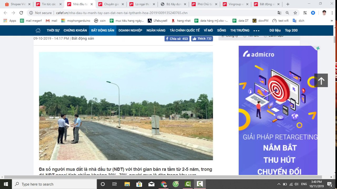Image resolution: width=337 pixels, height=189 pixels.
Task: Open the test wifi bookmark
Action: [280, 21]
